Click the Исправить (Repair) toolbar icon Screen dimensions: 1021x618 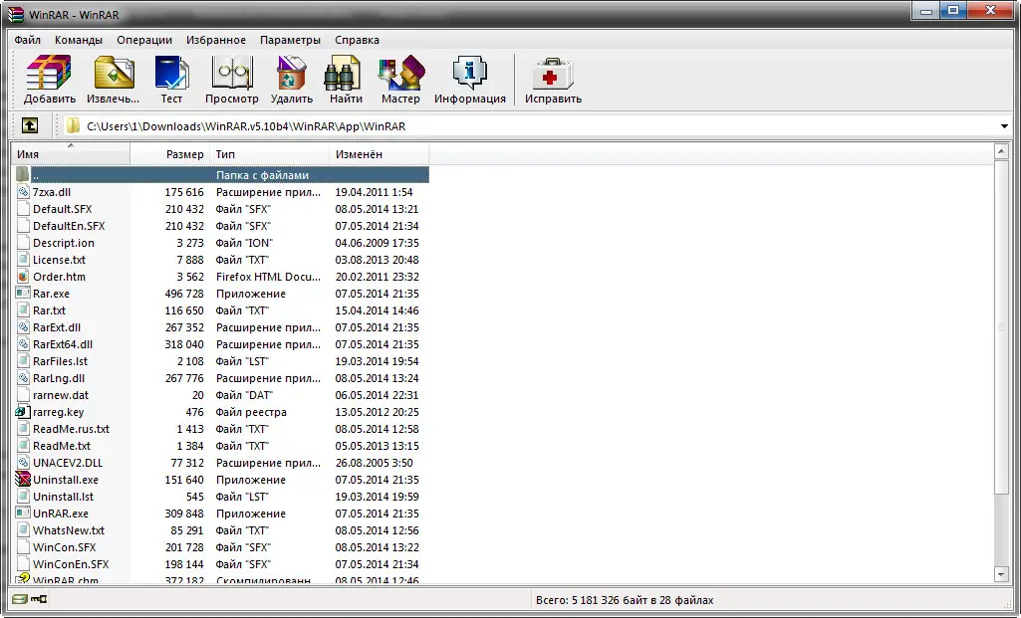click(551, 75)
